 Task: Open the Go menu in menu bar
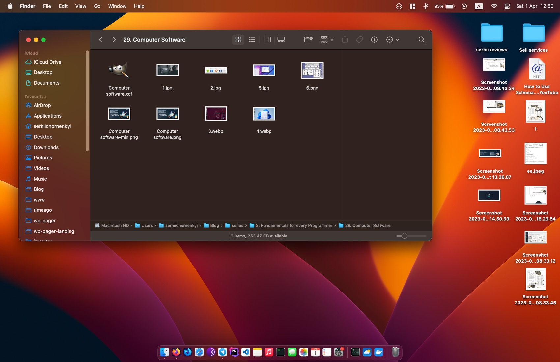point(97,6)
